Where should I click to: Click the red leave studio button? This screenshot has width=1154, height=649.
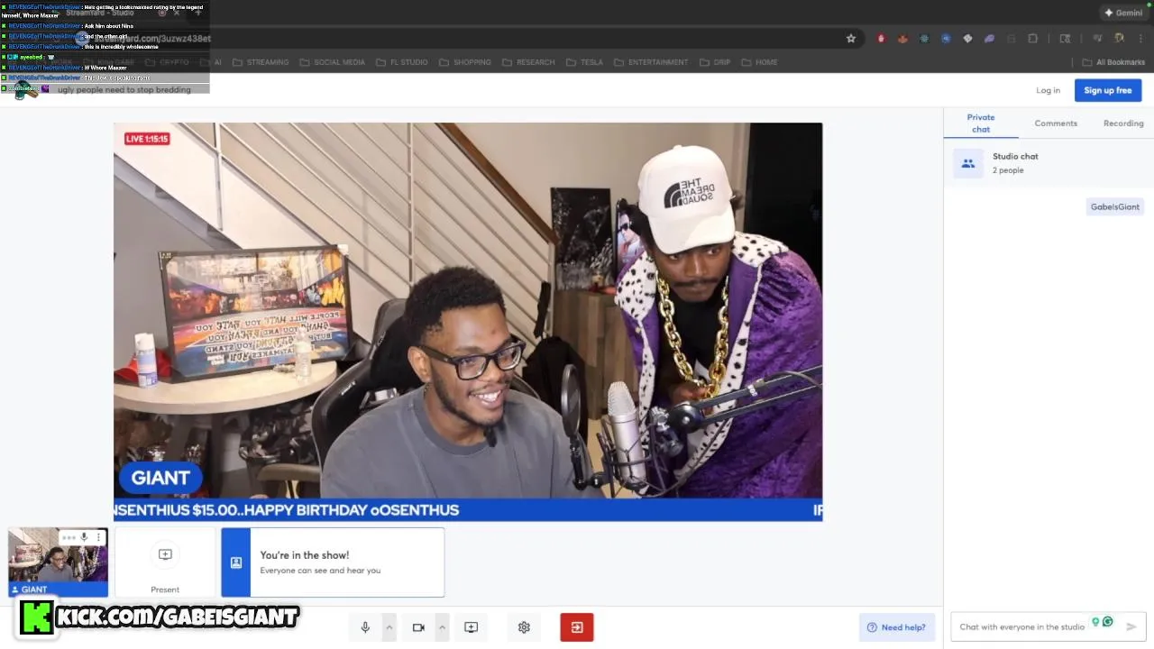(577, 627)
